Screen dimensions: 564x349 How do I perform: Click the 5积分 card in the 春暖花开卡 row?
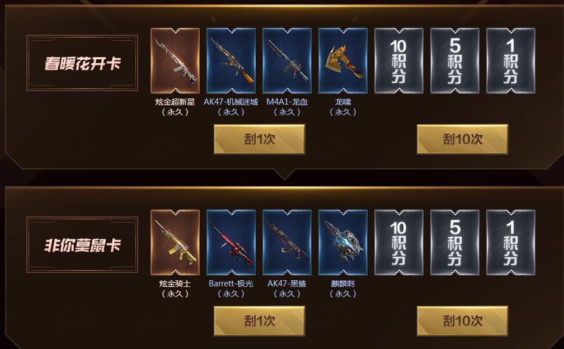click(455, 61)
